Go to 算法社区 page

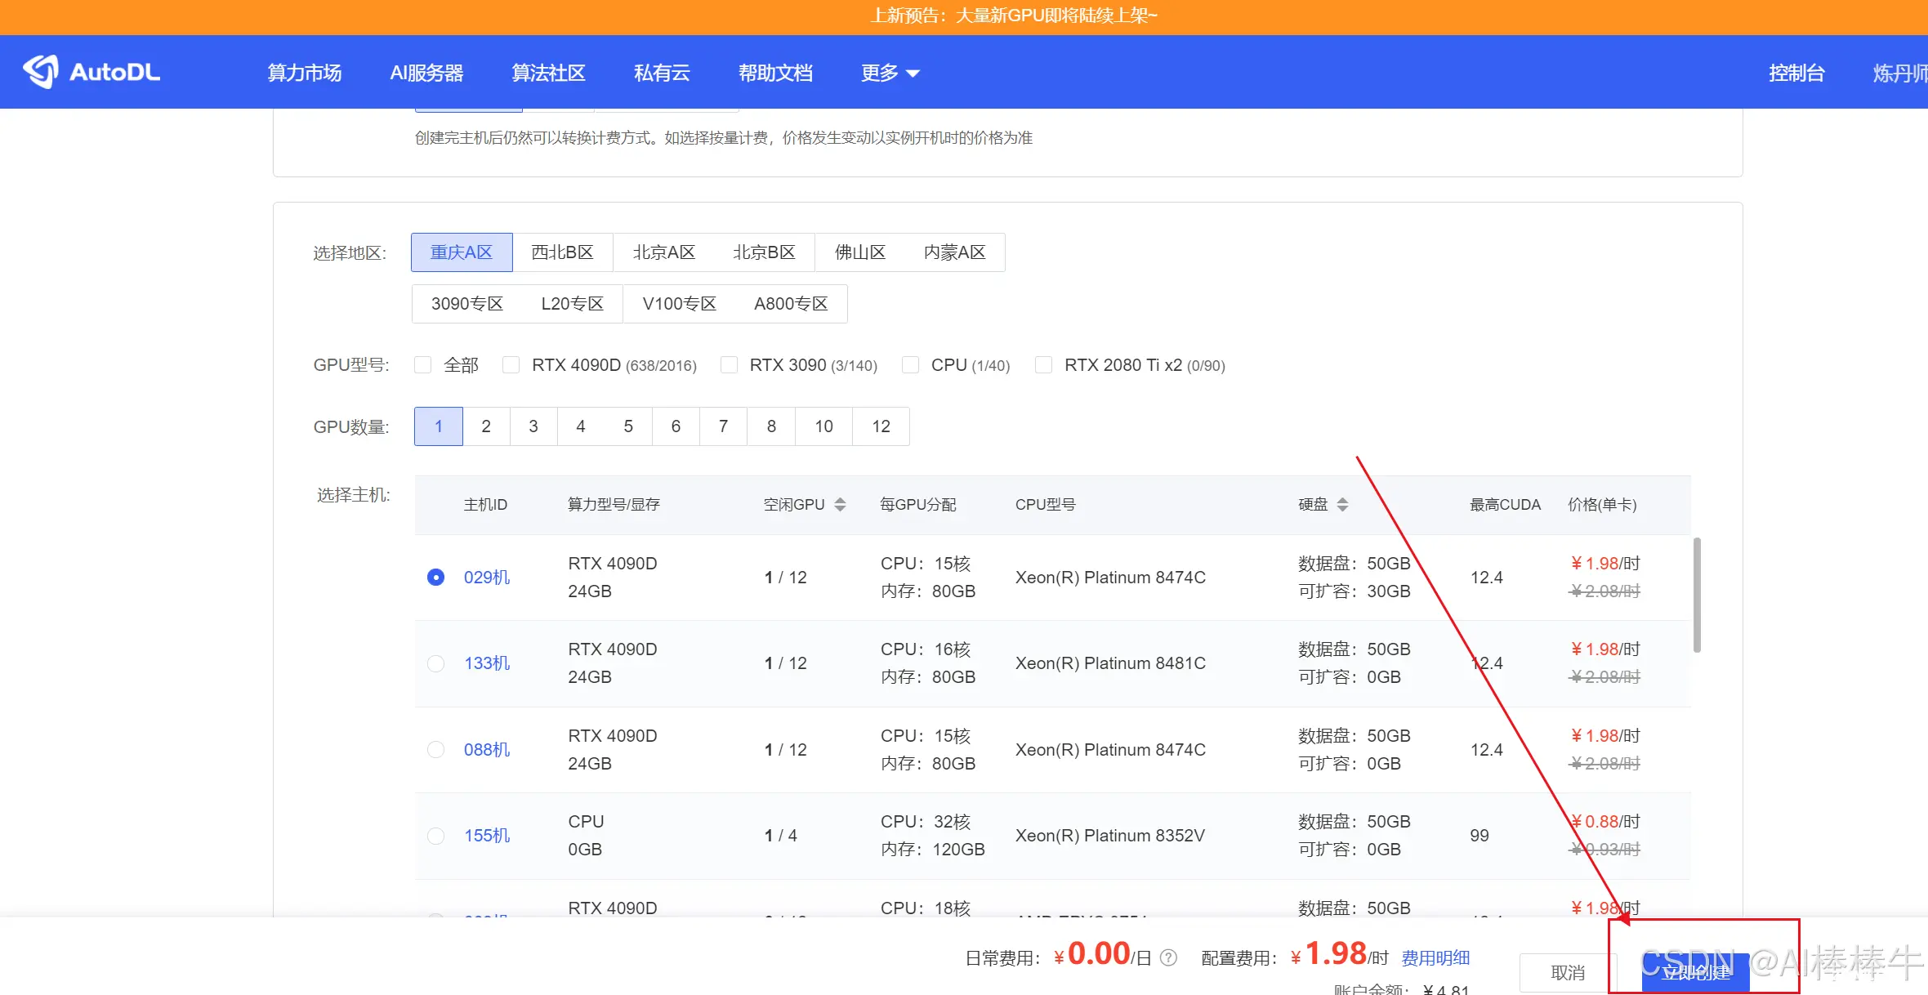coord(548,73)
